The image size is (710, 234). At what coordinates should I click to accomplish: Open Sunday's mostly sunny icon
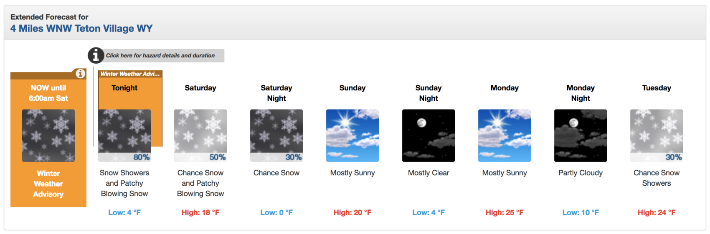coord(352,136)
